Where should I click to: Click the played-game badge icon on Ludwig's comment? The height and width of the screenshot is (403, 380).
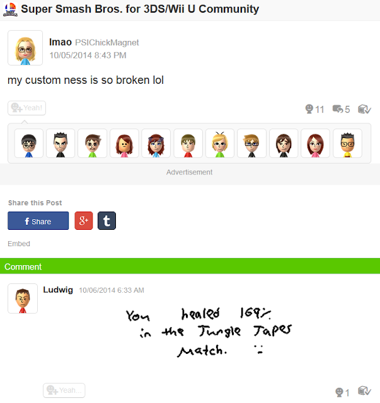click(x=364, y=391)
